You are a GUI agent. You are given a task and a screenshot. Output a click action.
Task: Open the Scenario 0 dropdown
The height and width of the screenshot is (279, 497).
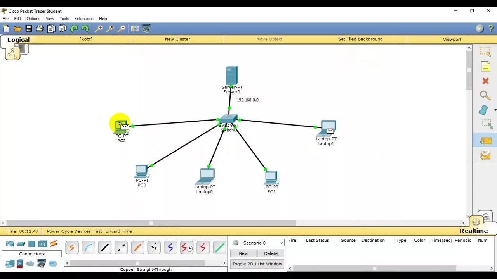263,243
